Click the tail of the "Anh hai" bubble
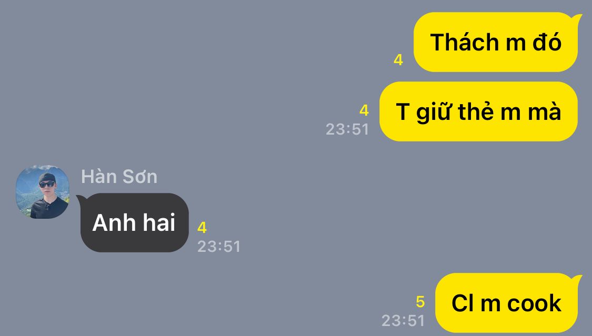Viewport: 592px width, 336px height. point(80,199)
